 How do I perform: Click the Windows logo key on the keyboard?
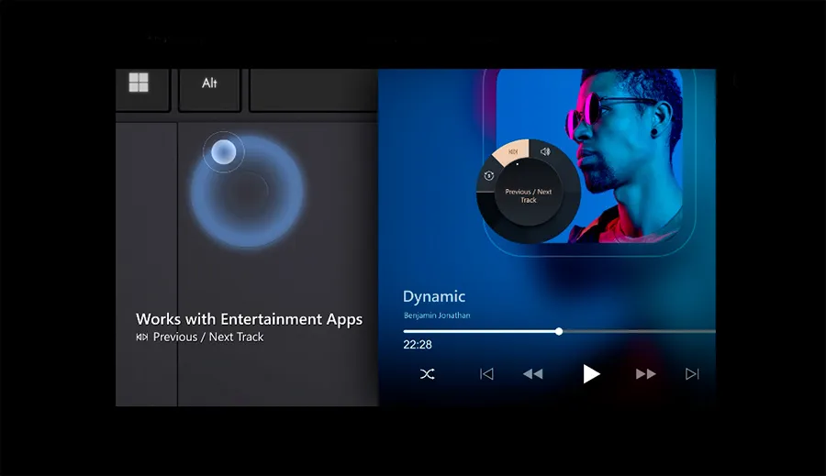pyautogui.click(x=139, y=83)
